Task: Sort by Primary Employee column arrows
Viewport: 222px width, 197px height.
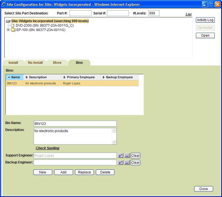Action: (x=64, y=77)
